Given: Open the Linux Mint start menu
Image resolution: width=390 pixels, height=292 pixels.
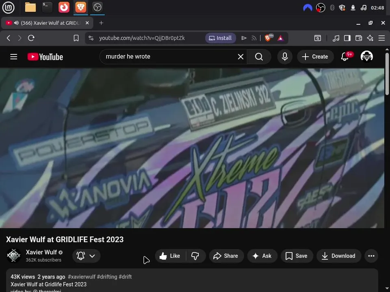Looking at the screenshot, I should pyautogui.click(x=8, y=7).
